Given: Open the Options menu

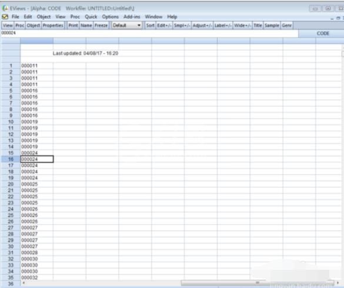Looking at the screenshot, I should (x=110, y=17).
